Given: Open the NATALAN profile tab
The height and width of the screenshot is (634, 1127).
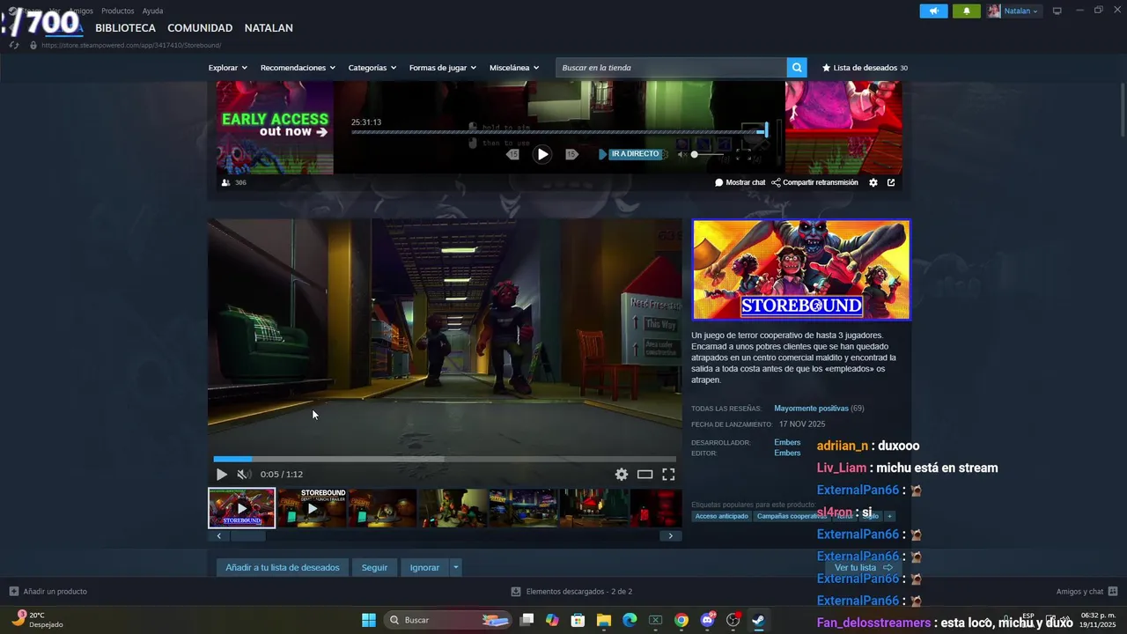Looking at the screenshot, I should (269, 28).
